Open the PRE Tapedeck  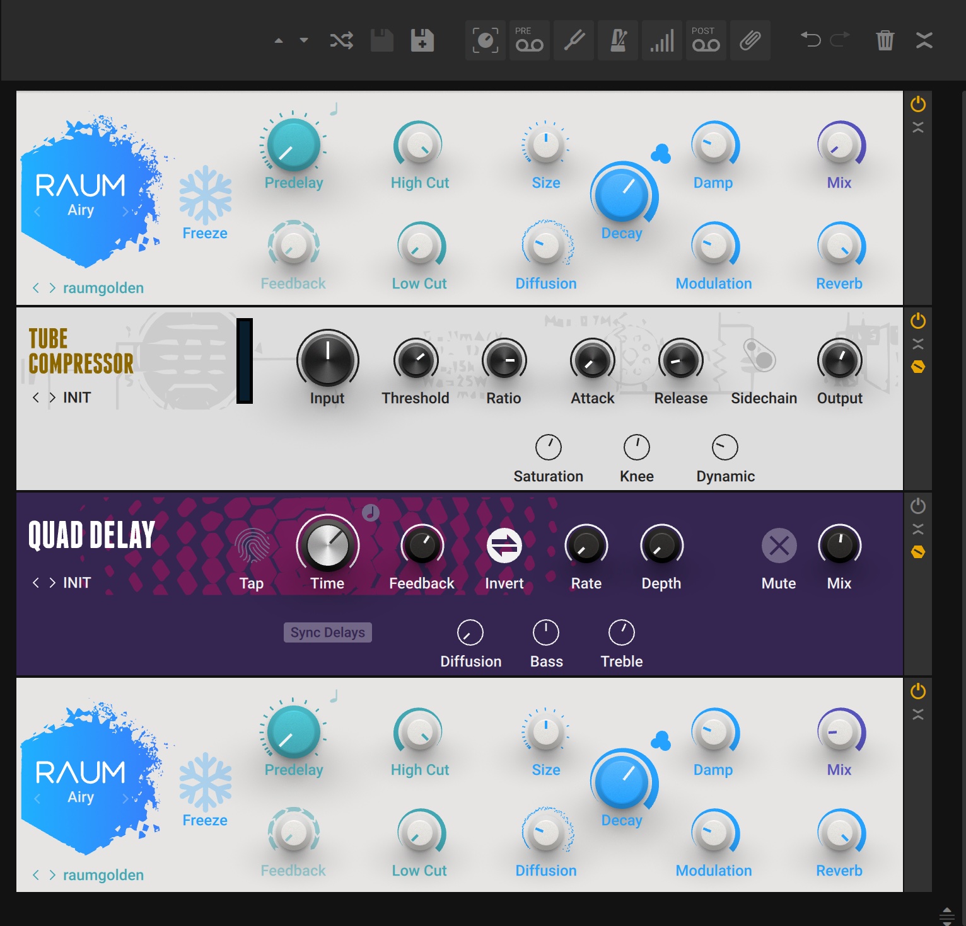tap(530, 40)
